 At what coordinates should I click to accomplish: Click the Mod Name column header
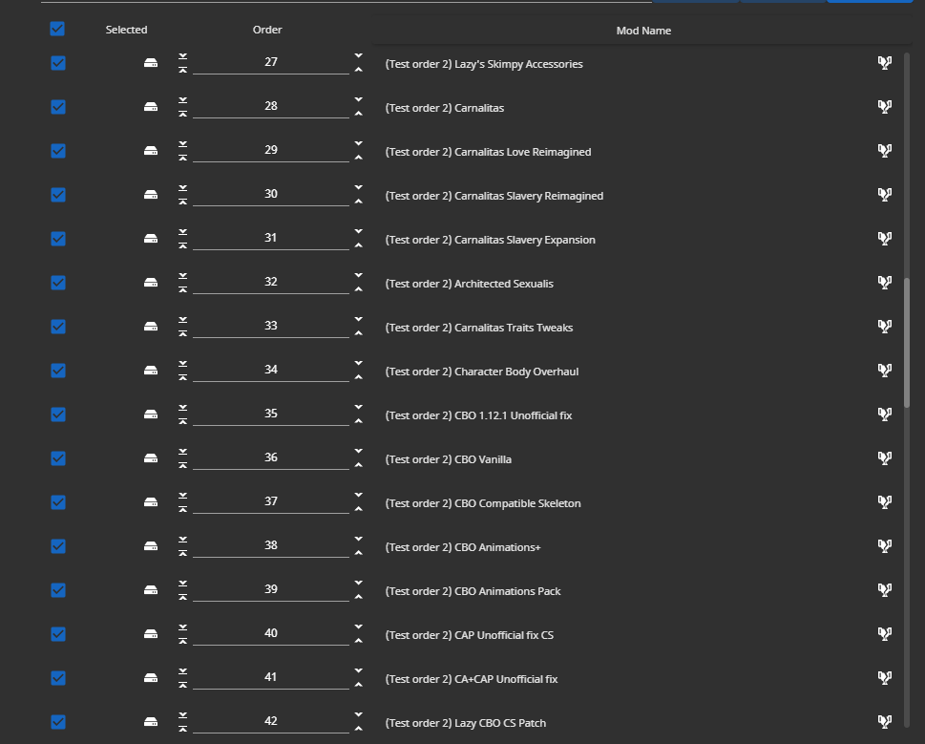643,30
